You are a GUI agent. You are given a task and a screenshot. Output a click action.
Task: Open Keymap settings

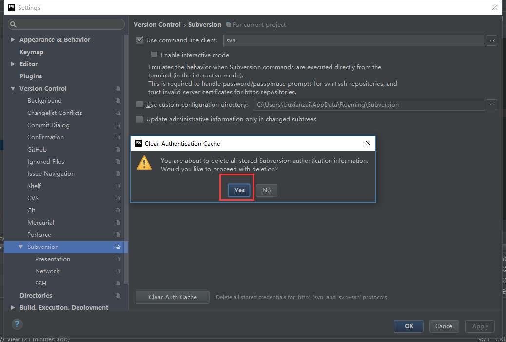31,52
